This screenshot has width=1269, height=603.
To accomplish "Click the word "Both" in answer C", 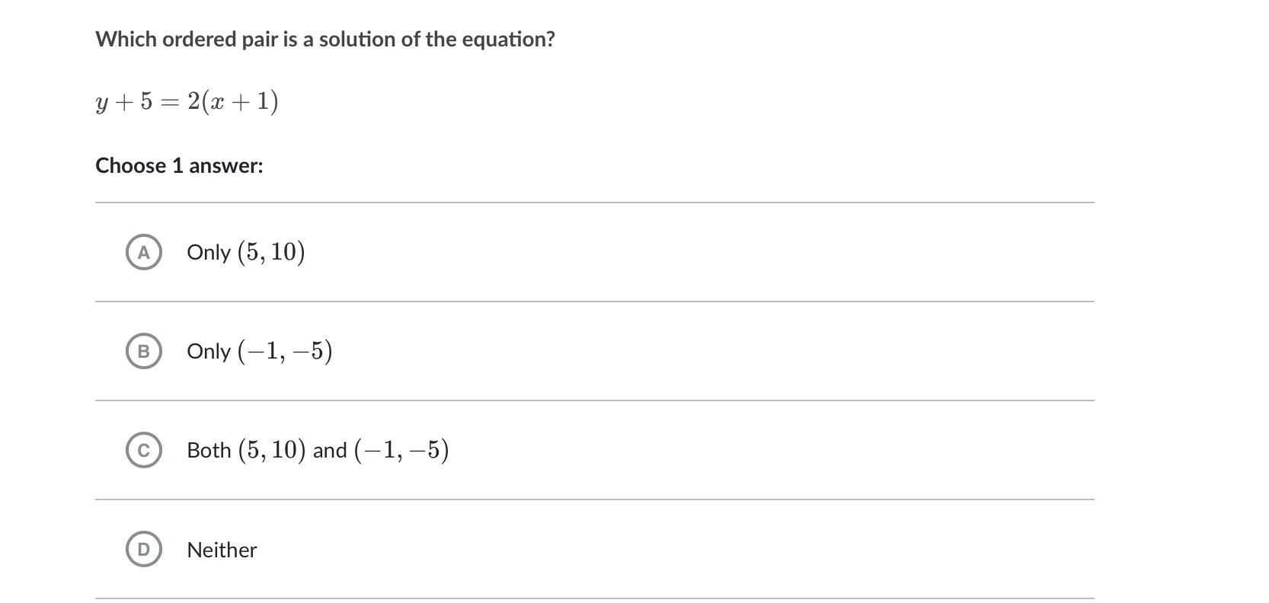I will 209,451.
